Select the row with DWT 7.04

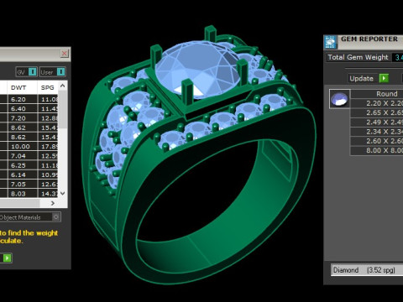point(29,156)
